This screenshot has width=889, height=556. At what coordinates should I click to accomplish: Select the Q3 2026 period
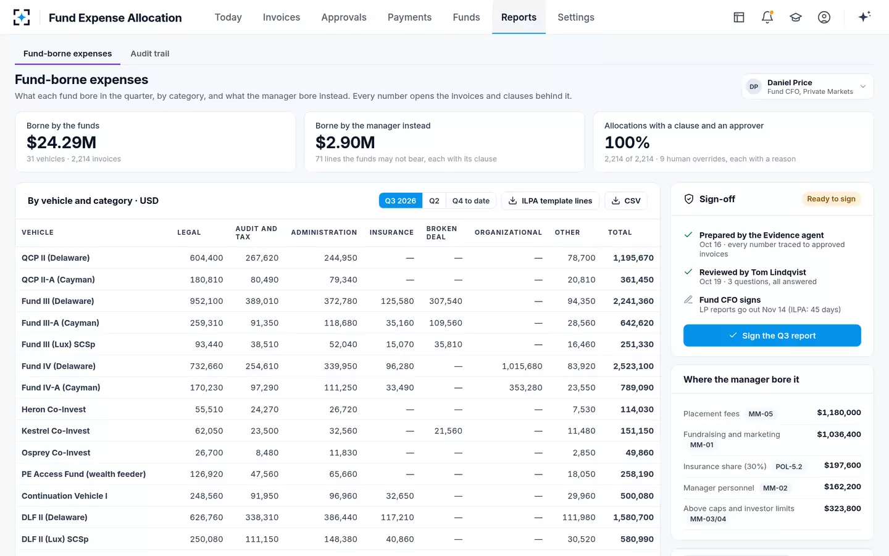pyautogui.click(x=401, y=201)
